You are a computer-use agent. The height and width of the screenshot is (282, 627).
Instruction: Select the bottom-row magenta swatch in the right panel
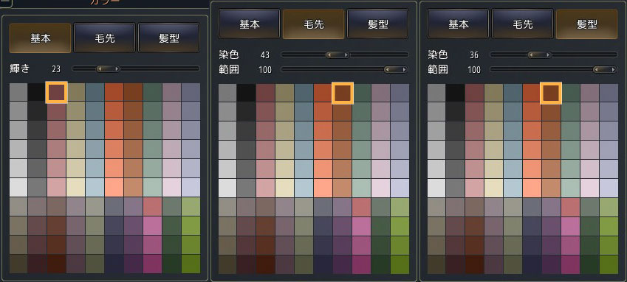pos(571,265)
